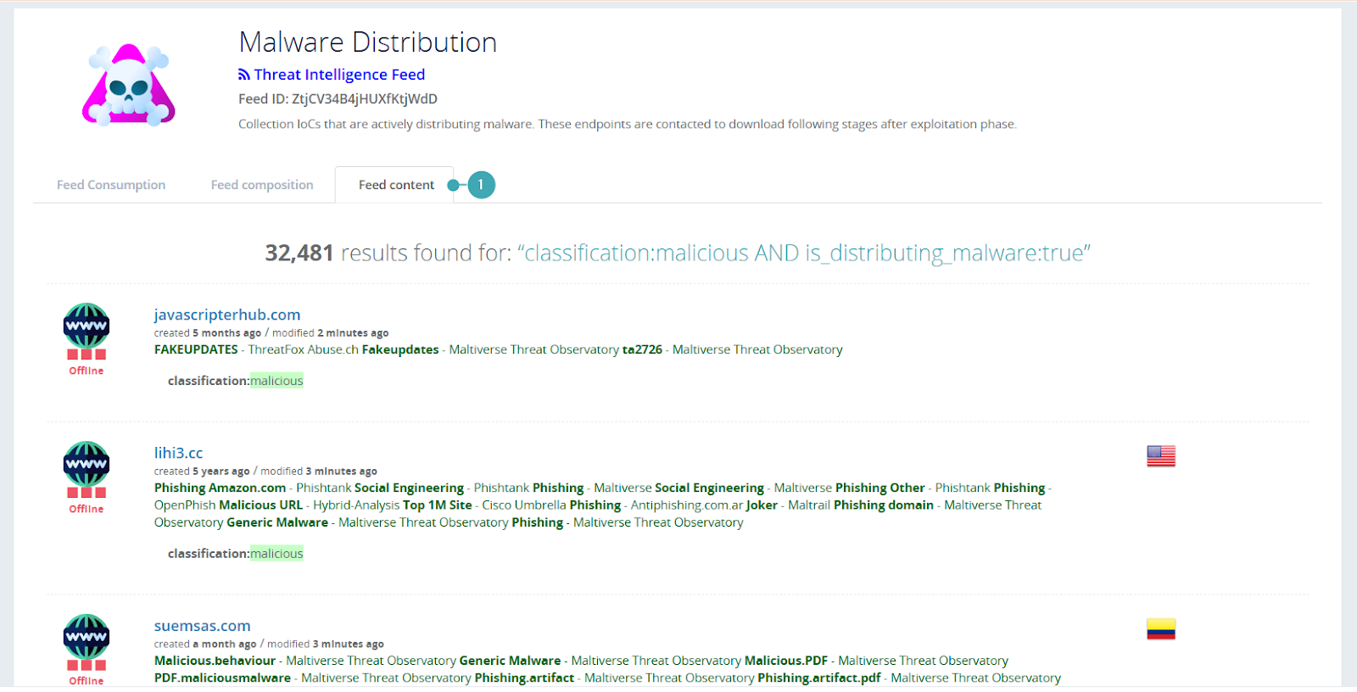Switch to the Feed Consumption tab
Screen dimensions: 1357x692
click(111, 185)
